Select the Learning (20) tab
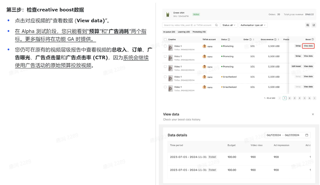Image resolution: width=320 pixels, height=185 pixels. [x=184, y=32]
